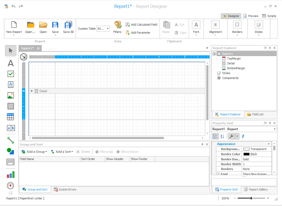Select the Gauge control tool
Image resolution: width=282 pixels, height=206 pixels.
tap(10, 186)
